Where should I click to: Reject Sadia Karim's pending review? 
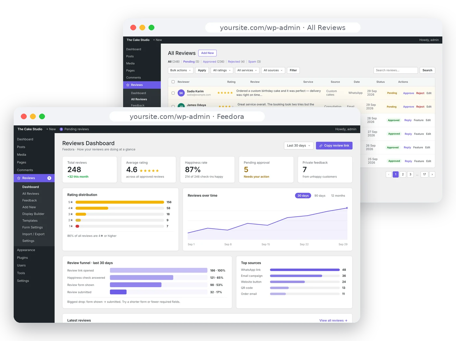420,93
